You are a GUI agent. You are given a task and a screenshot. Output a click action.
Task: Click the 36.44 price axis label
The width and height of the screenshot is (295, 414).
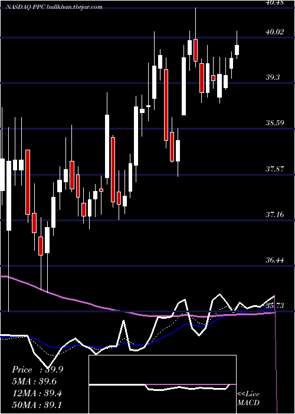tap(275, 260)
